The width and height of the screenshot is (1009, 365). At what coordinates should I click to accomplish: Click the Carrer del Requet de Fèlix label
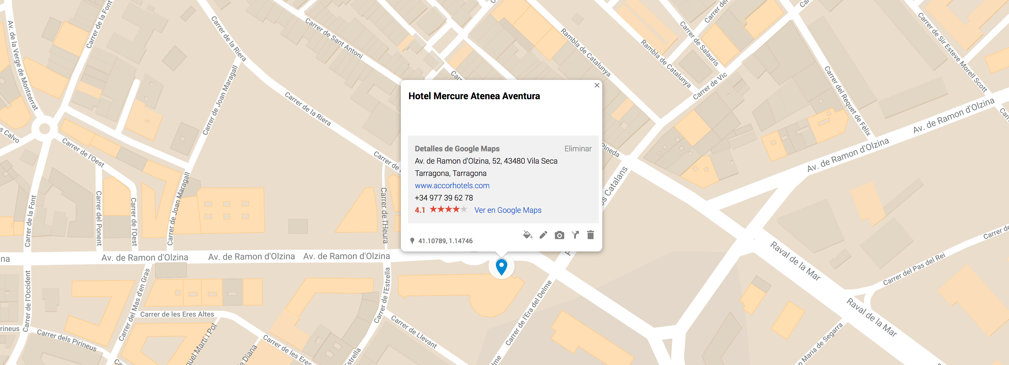(x=847, y=101)
